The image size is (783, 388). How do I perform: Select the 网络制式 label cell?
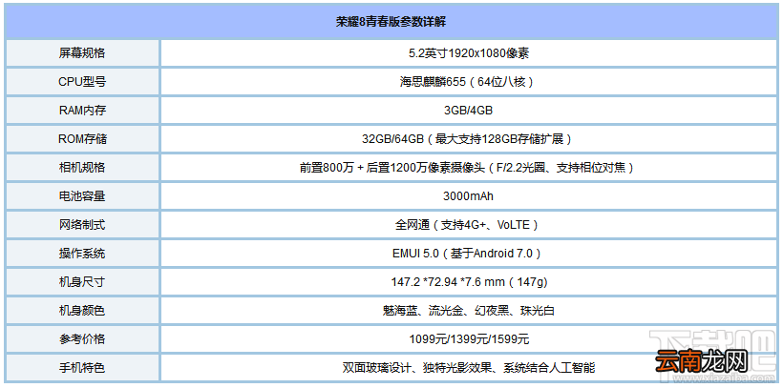82,225
